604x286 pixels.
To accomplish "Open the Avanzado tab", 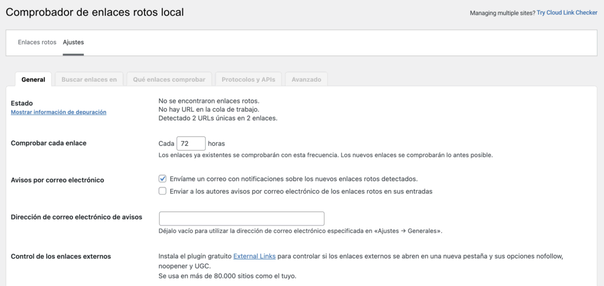I will click(306, 79).
